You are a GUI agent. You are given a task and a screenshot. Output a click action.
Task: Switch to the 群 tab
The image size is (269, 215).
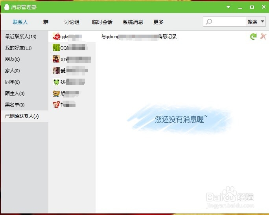[x=46, y=22]
